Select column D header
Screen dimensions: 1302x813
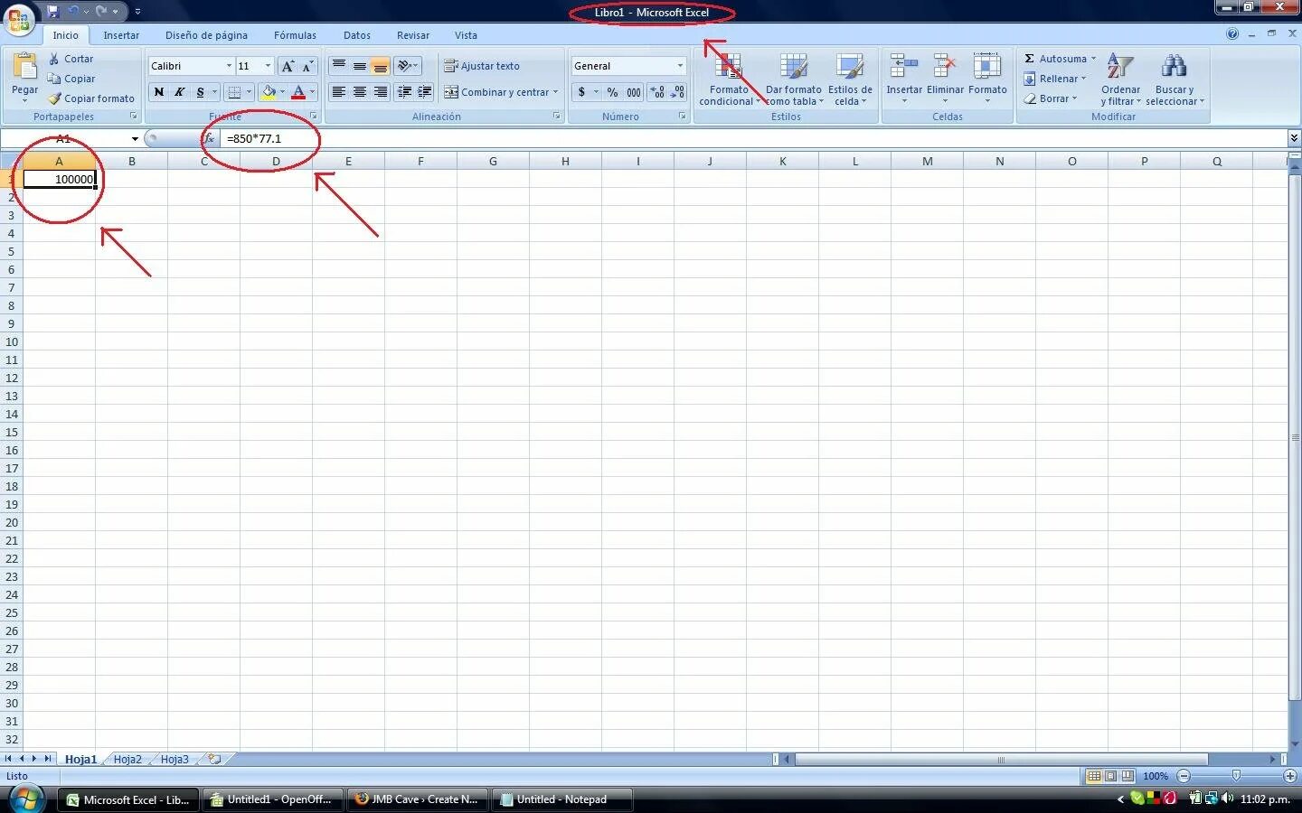point(276,161)
